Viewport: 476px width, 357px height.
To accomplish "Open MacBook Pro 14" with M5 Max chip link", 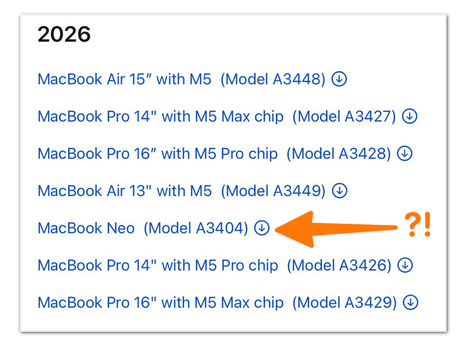I will point(160,117).
